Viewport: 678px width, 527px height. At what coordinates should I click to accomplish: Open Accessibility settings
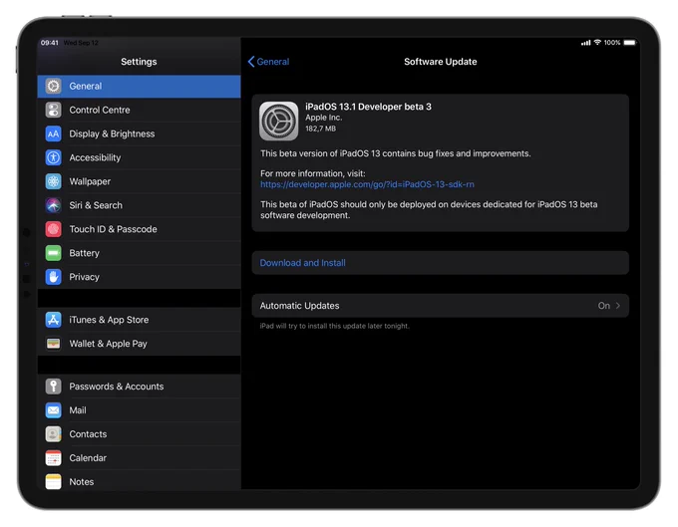[x=140, y=157]
